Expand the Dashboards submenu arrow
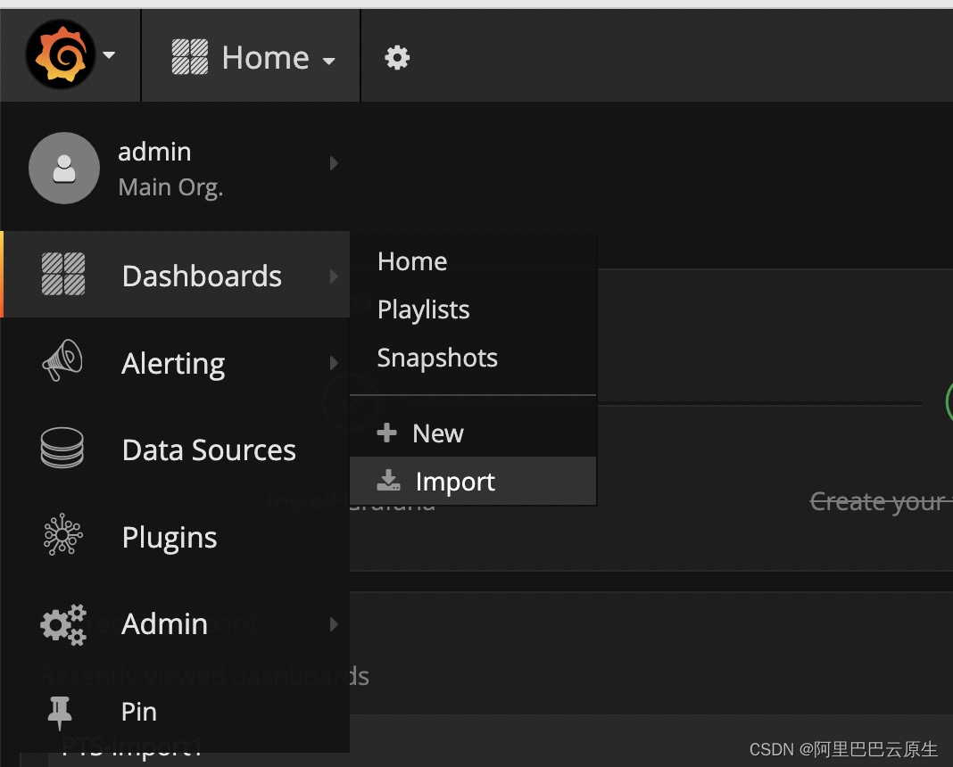 [x=334, y=276]
